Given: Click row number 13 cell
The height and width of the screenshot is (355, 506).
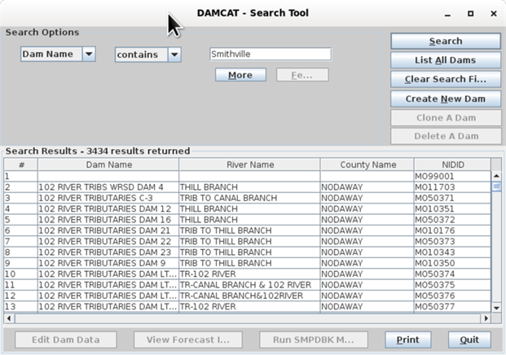Looking at the screenshot, I should click(x=21, y=307).
